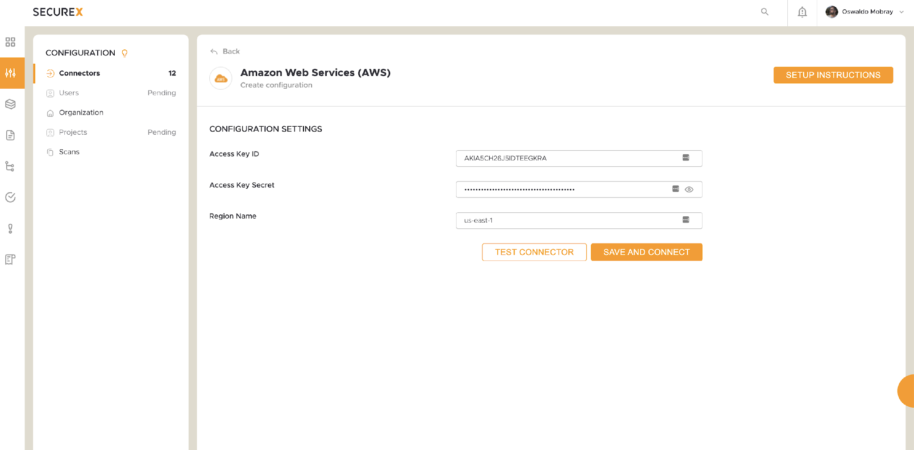Open the notifications bell icon
This screenshot has height=450, width=914.
[802, 12]
